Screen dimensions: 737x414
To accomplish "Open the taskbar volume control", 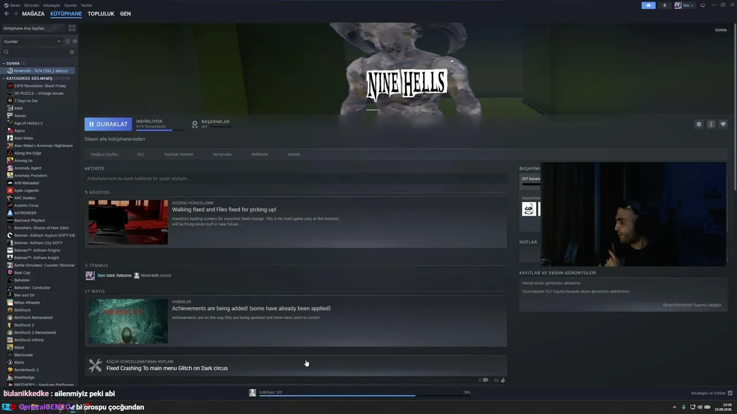I will (698, 407).
